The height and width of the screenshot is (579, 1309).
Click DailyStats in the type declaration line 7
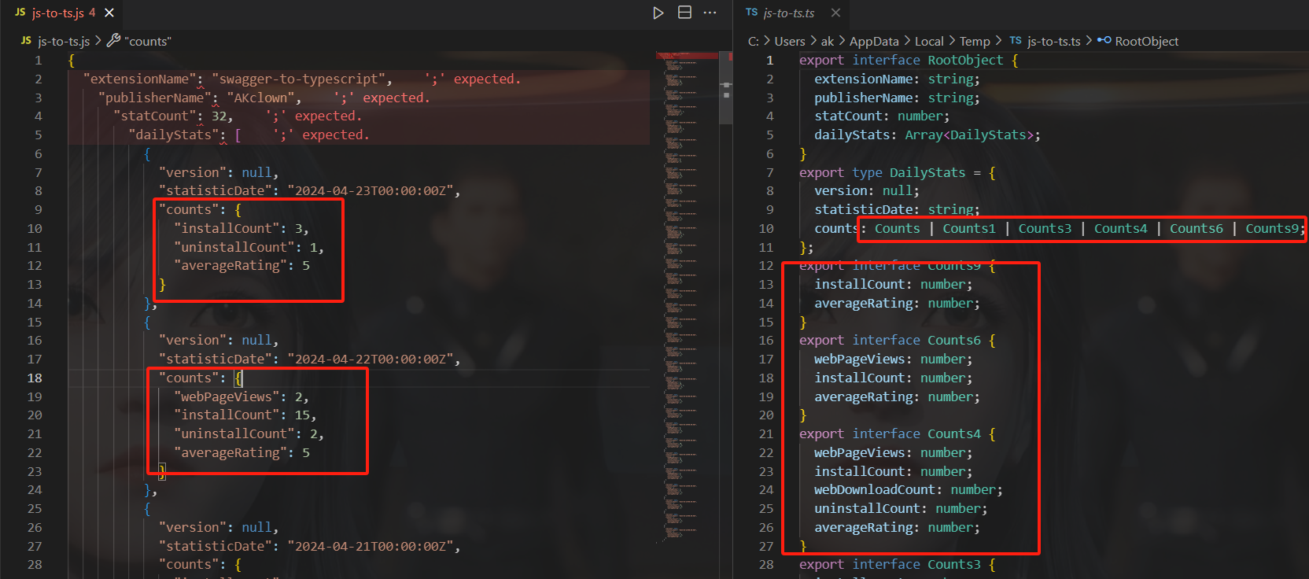click(927, 172)
